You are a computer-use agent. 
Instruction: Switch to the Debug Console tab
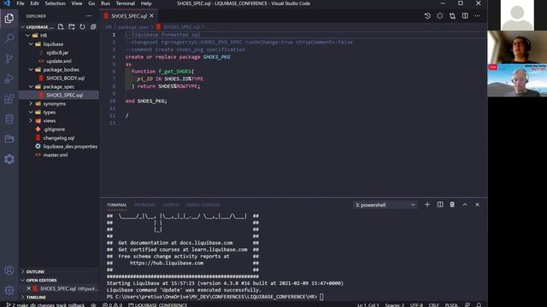[203, 205]
